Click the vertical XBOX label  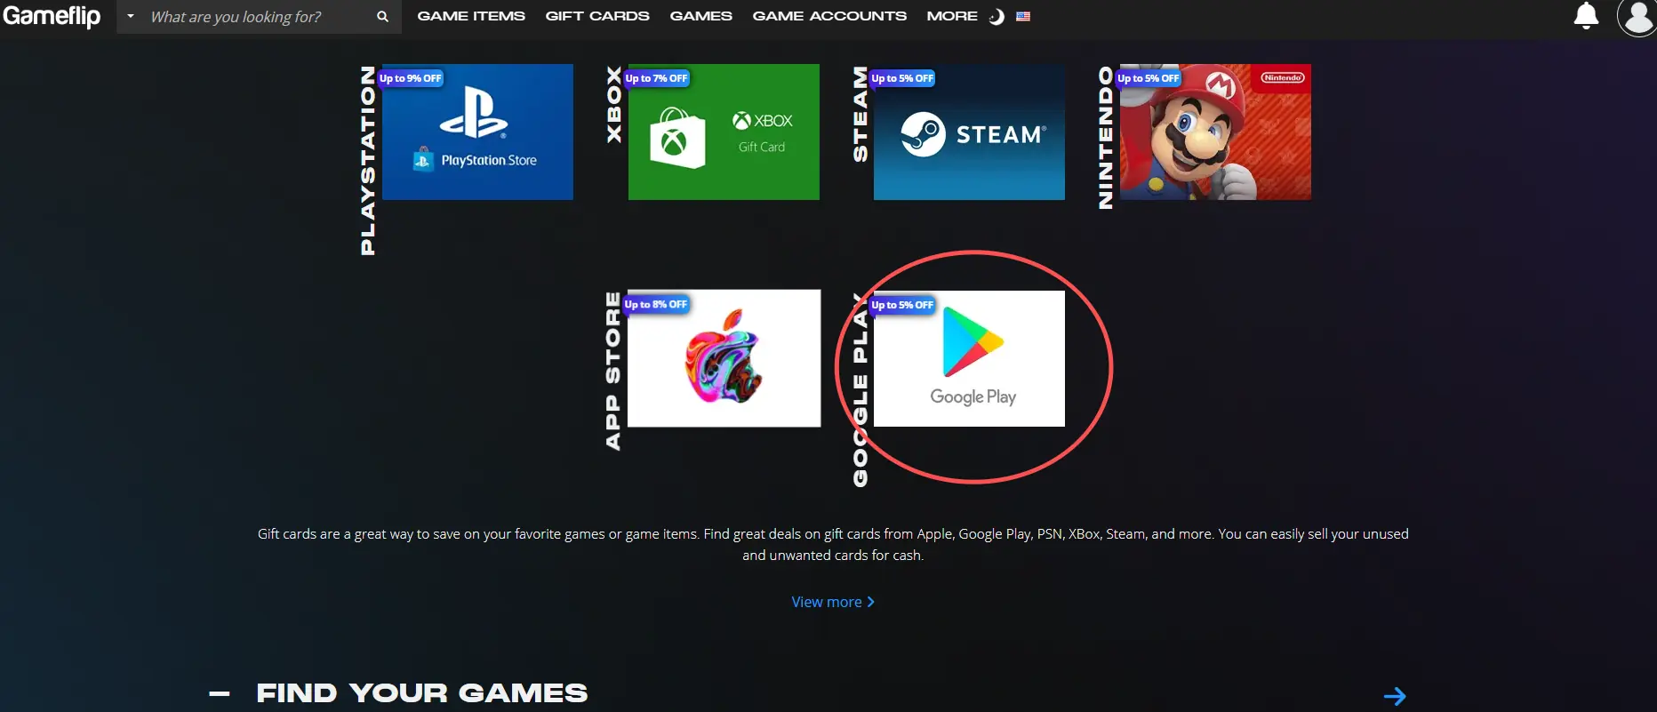tap(614, 104)
